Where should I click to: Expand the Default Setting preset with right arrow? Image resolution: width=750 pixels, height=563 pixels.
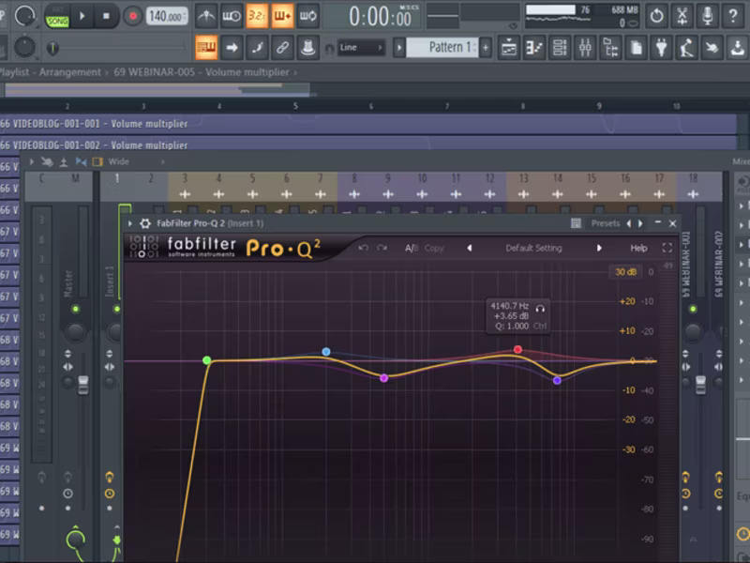coord(600,248)
